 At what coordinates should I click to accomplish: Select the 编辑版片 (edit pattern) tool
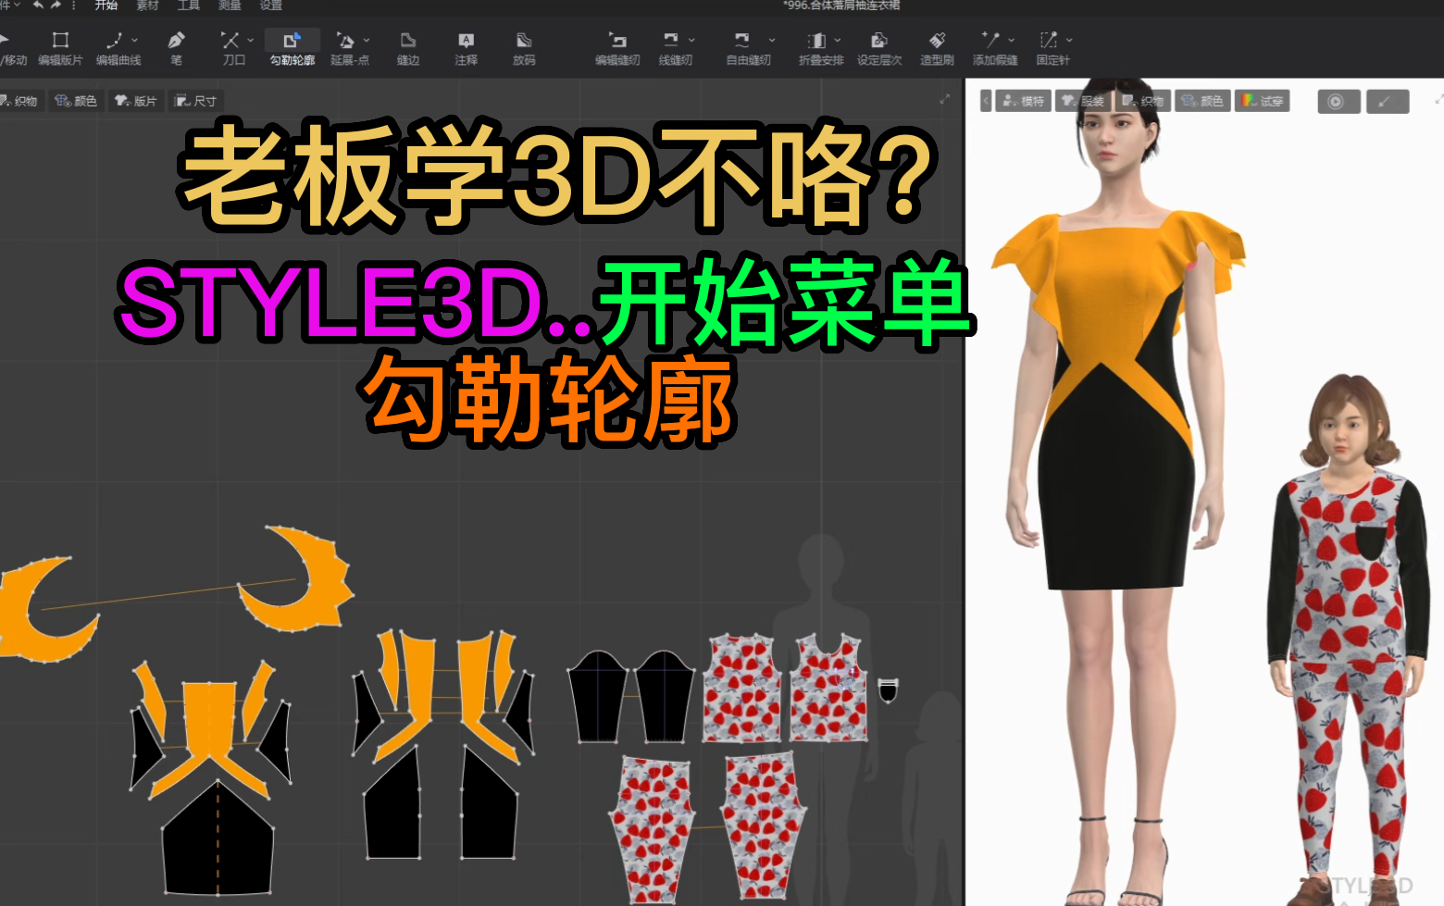60,48
